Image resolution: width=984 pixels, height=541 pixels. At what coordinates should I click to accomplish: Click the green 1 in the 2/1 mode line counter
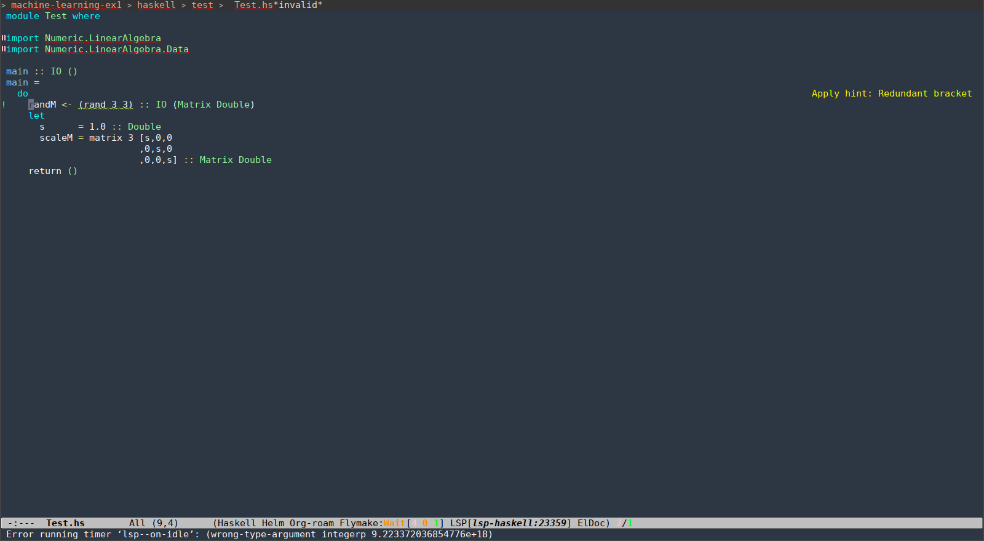(x=630, y=523)
